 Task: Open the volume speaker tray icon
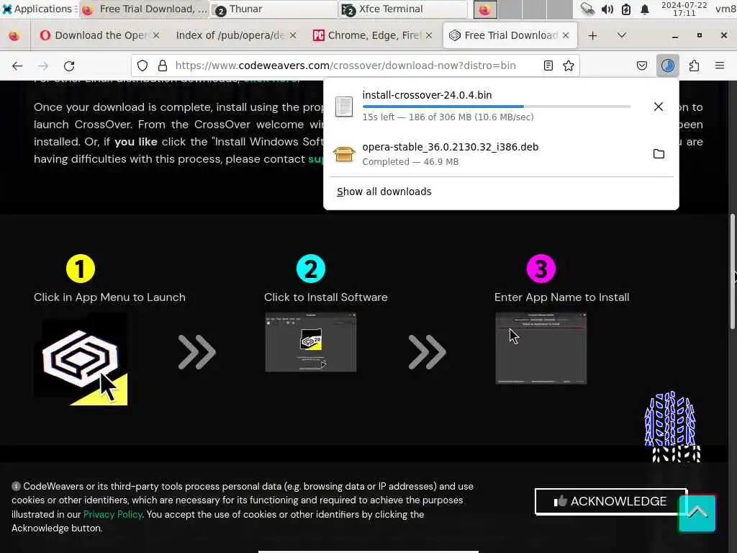point(607,9)
